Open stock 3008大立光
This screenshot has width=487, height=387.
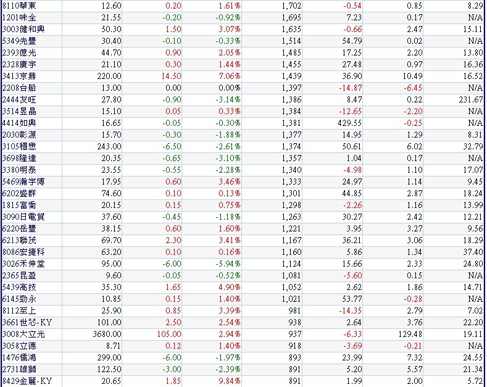click(x=23, y=334)
